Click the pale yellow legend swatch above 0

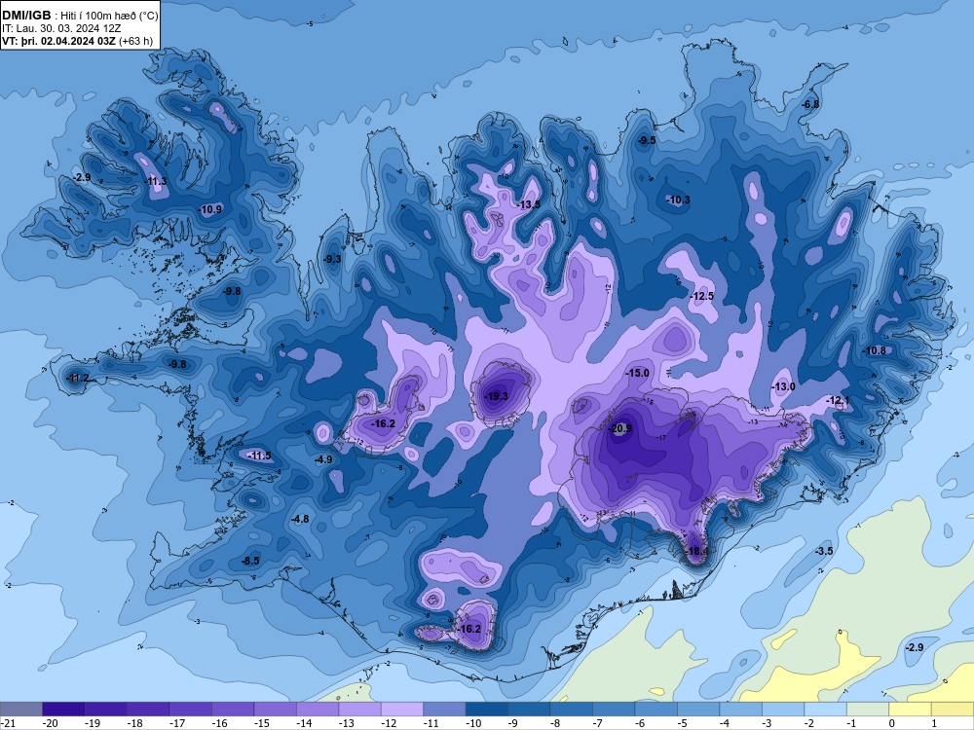(910, 709)
